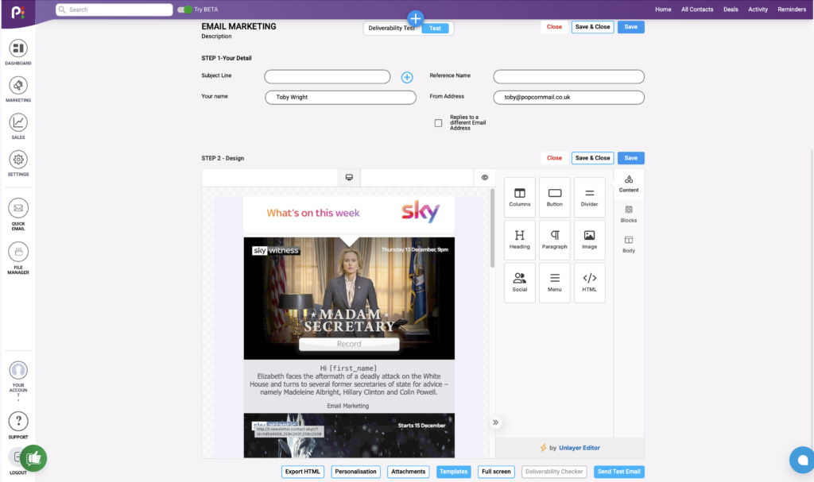Click the email canvas vertical scrollbar
The width and height of the screenshot is (814, 482).
pyautogui.click(x=492, y=228)
